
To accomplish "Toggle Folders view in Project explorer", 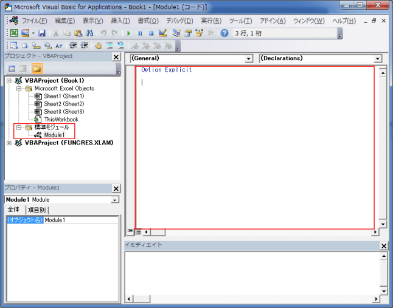I will tap(37, 68).
